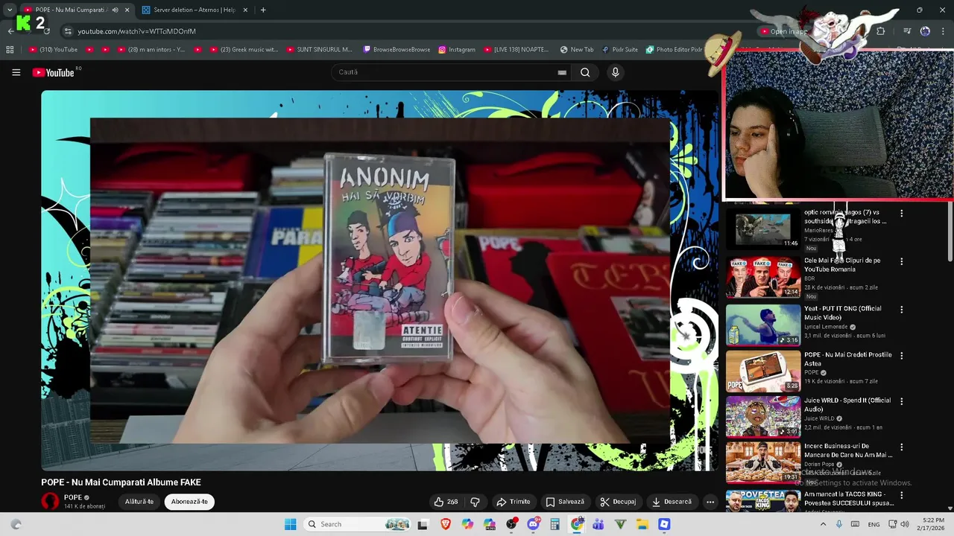Open Windows Start menu

pos(290,524)
